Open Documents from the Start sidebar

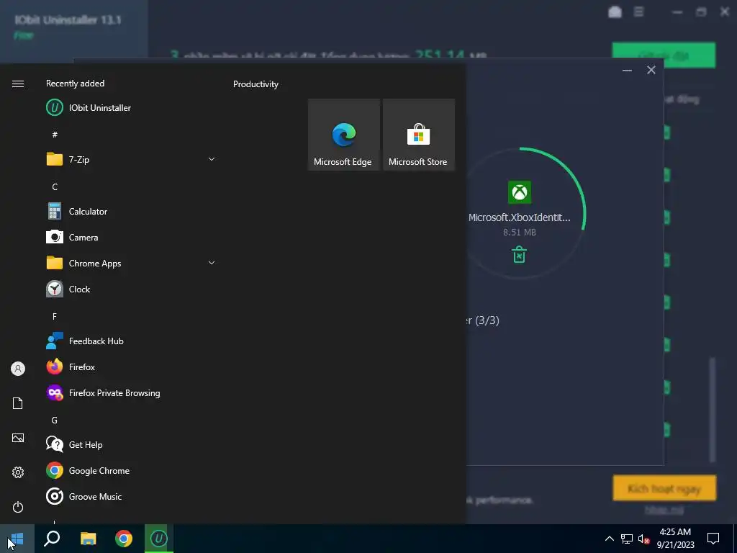click(18, 403)
